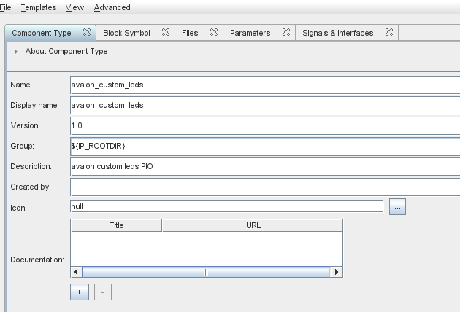Image resolution: width=460 pixels, height=312 pixels.
Task: Close the Files tab
Action: point(213,33)
